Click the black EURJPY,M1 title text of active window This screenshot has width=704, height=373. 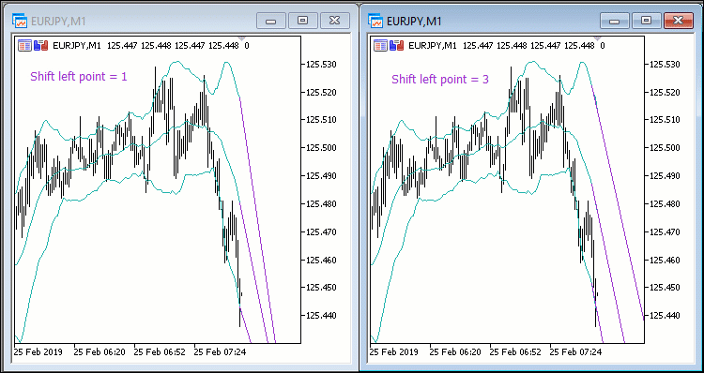click(x=414, y=22)
